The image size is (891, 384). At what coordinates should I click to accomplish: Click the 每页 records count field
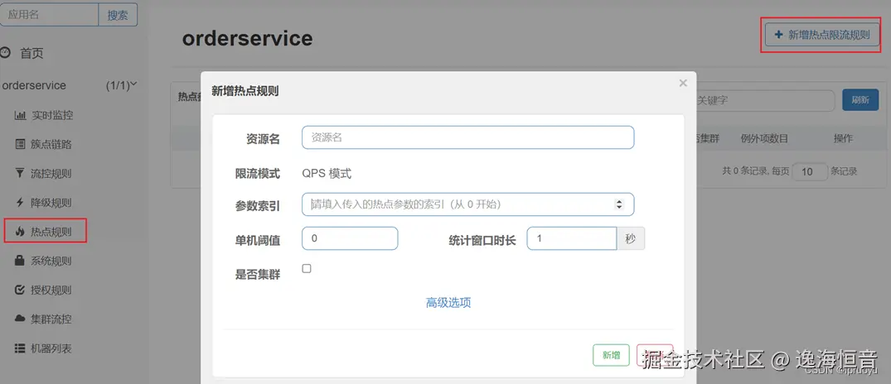click(810, 171)
